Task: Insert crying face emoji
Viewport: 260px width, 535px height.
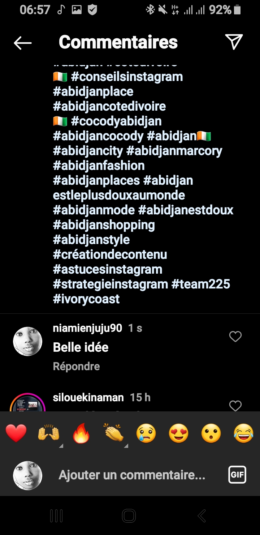Action: pyautogui.click(x=146, y=433)
